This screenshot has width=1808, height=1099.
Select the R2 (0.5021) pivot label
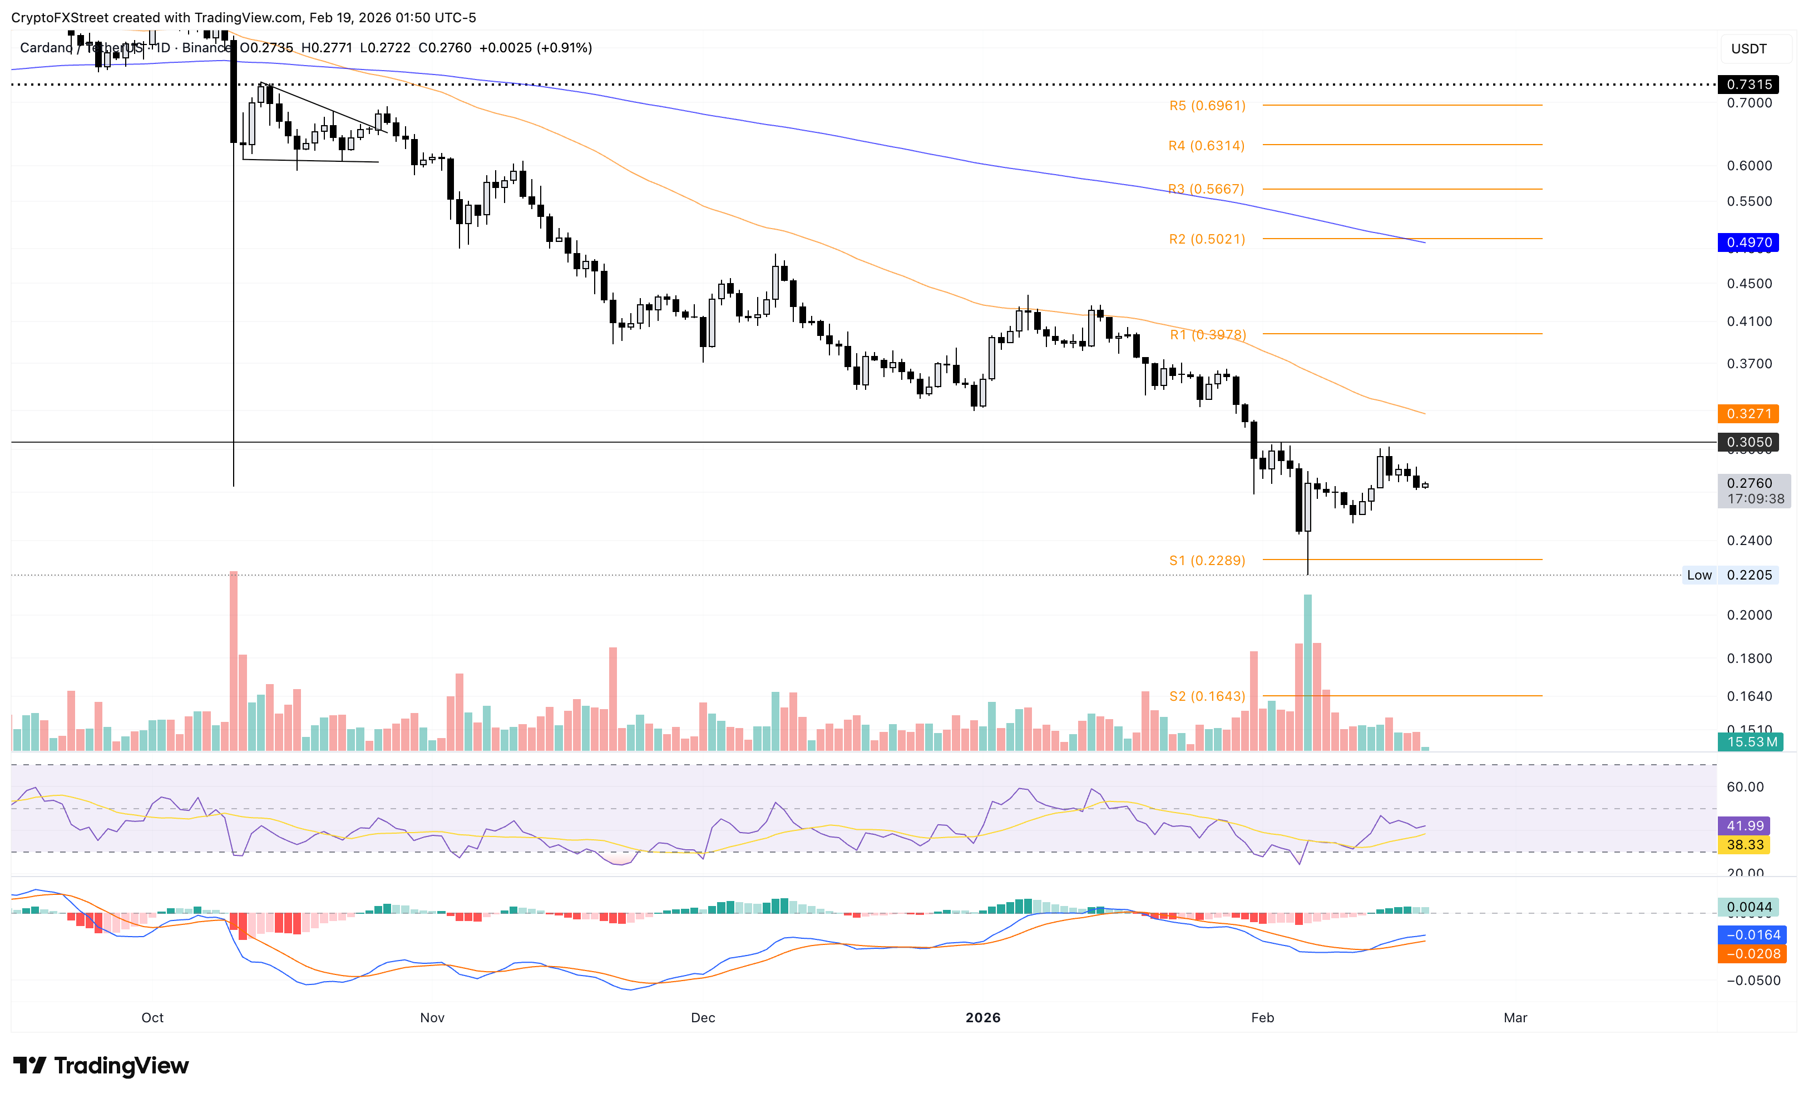pyautogui.click(x=1207, y=239)
